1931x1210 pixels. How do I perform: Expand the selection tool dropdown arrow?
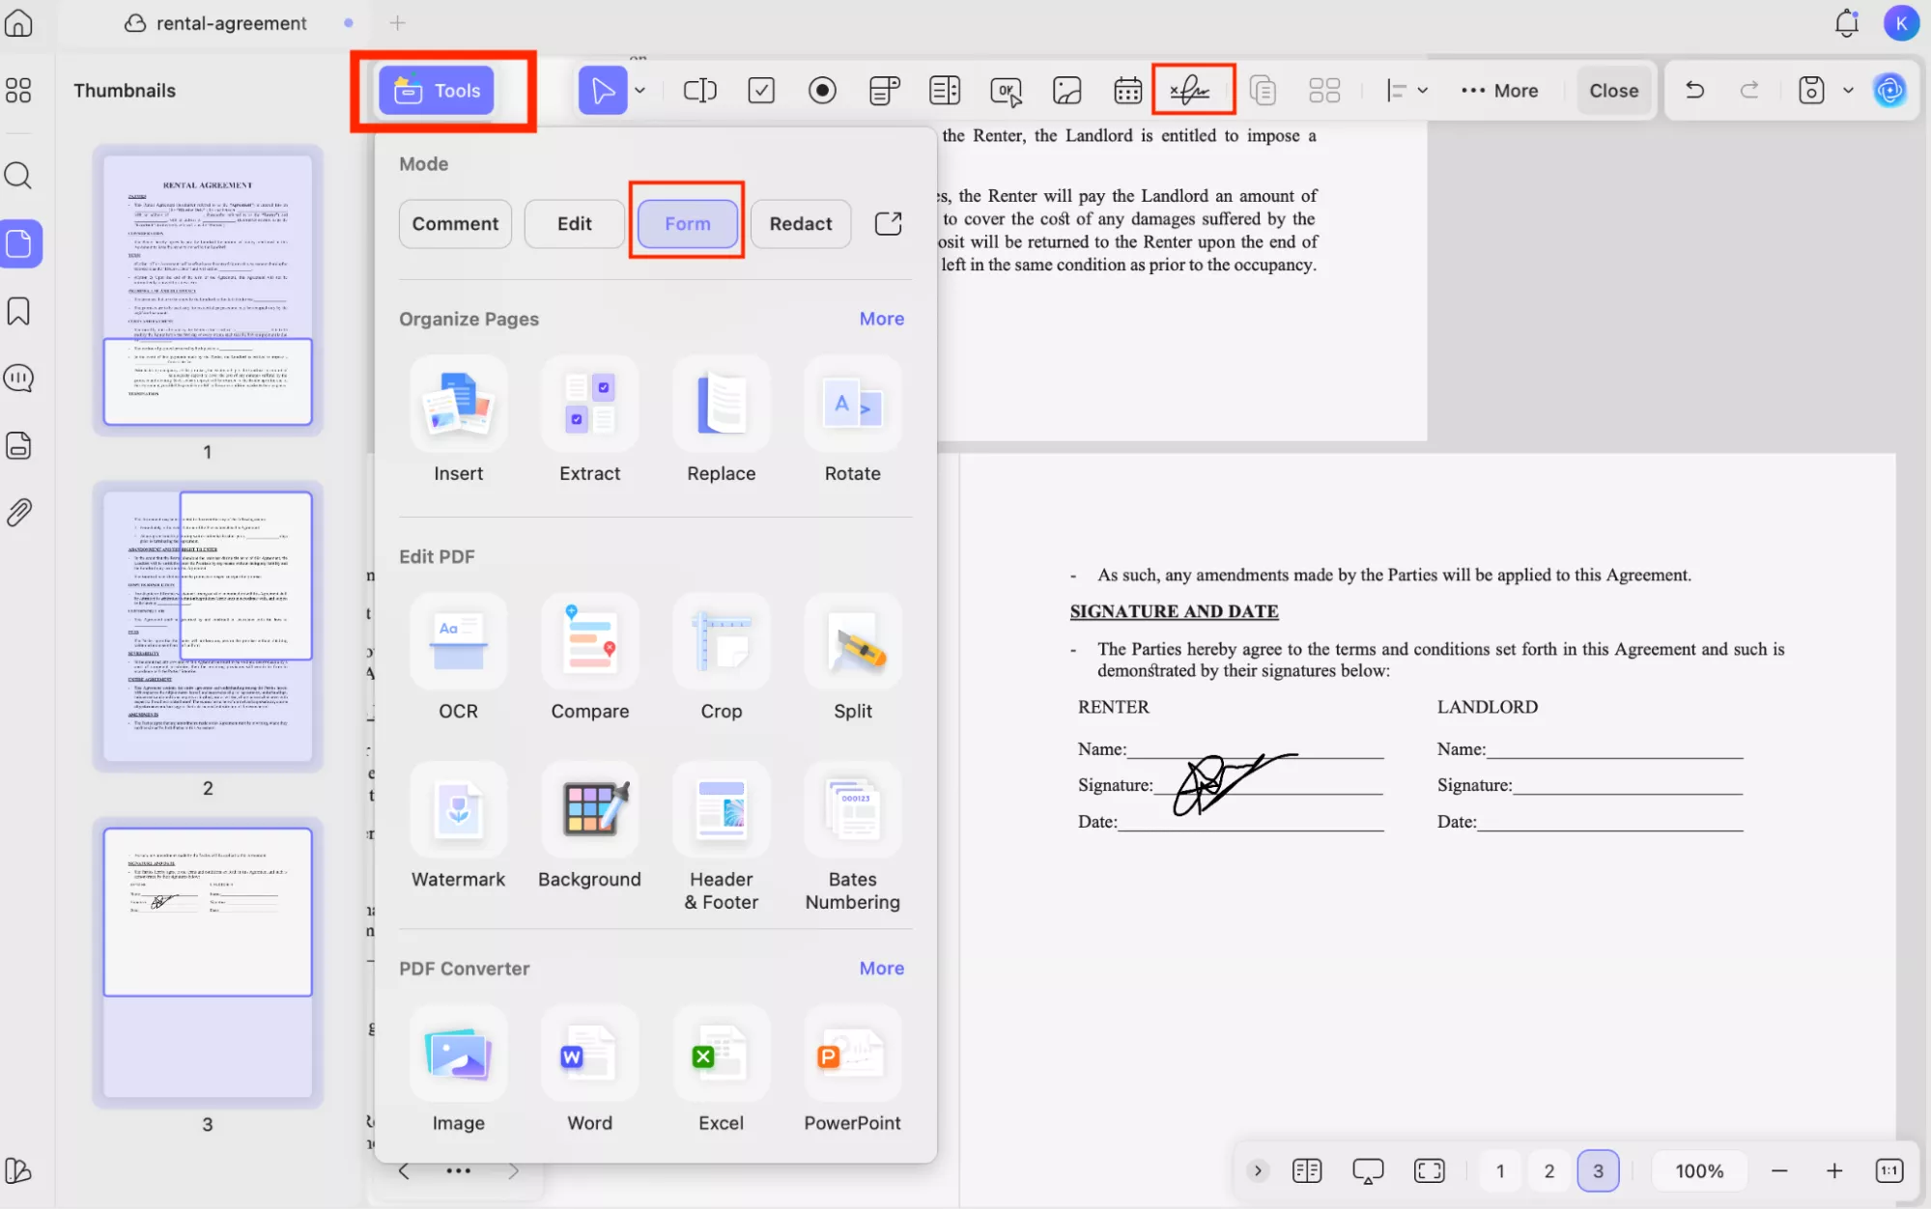639,90
